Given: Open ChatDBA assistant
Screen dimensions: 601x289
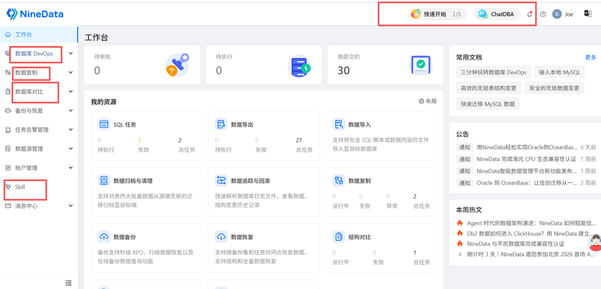Looking at the screenshot, I should tap(497, 14).
